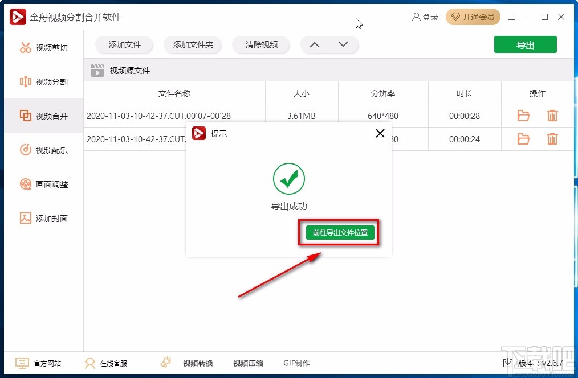The height and width of the screenshot is (378, 578).
Task: Click the green 导出 export button
Action: click(525, 44)
